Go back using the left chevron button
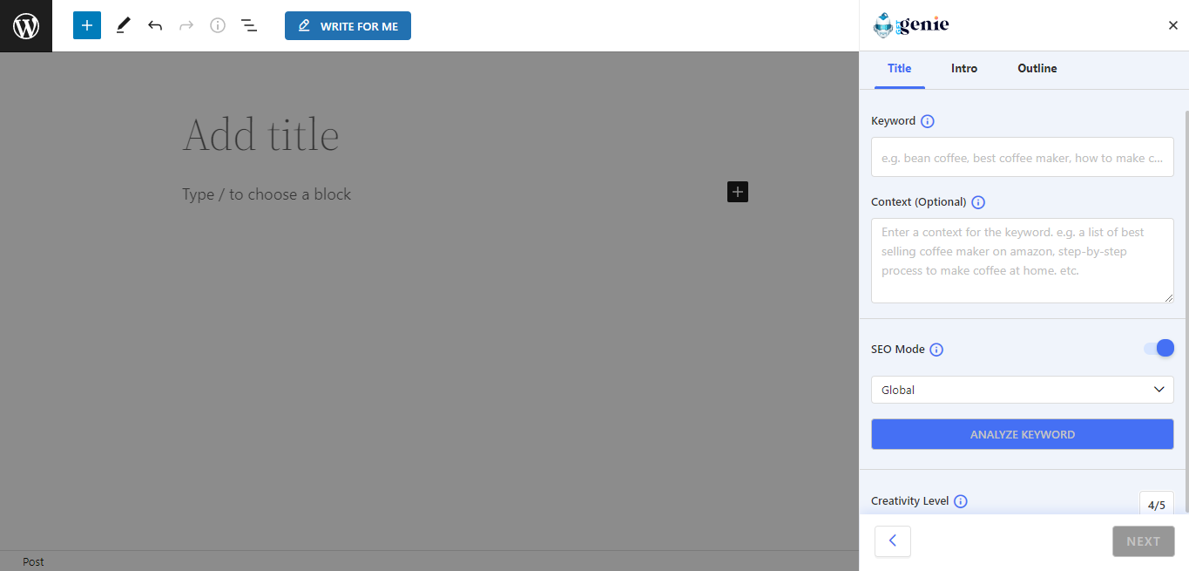Image resolution: width=1189 pixels, height=571 pixels. tap(893, 541)
